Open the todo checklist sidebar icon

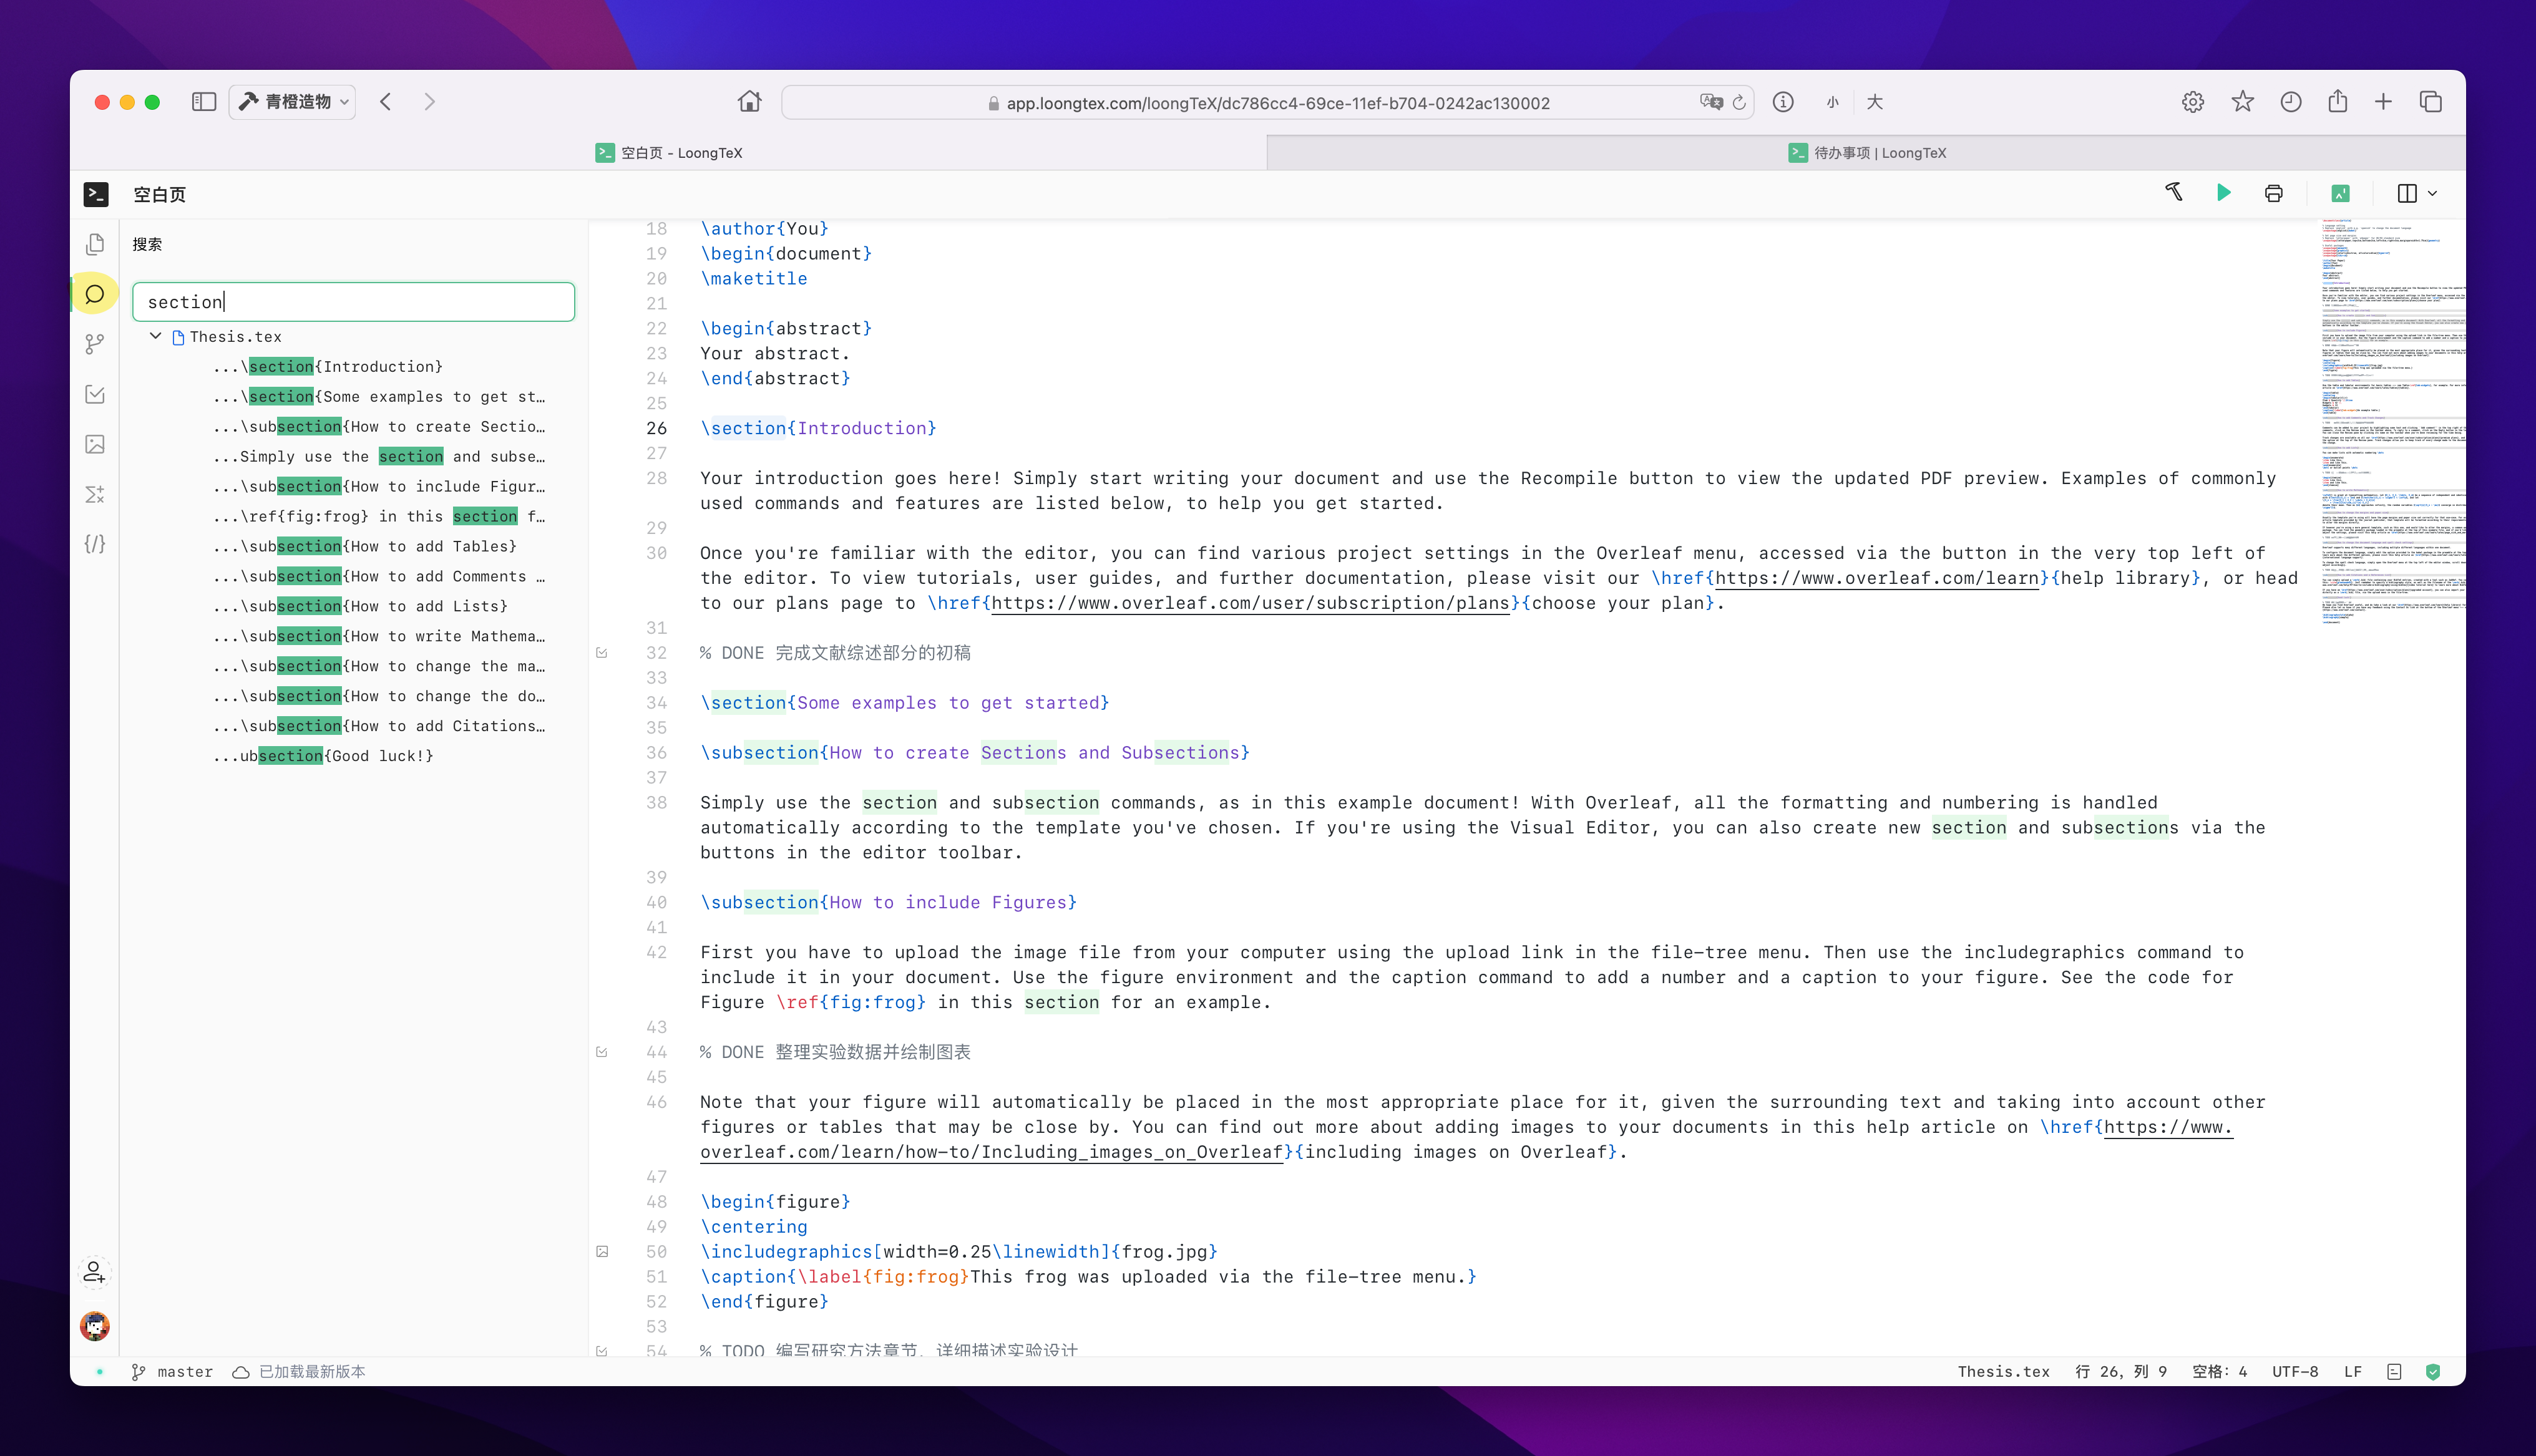(95, 394)
